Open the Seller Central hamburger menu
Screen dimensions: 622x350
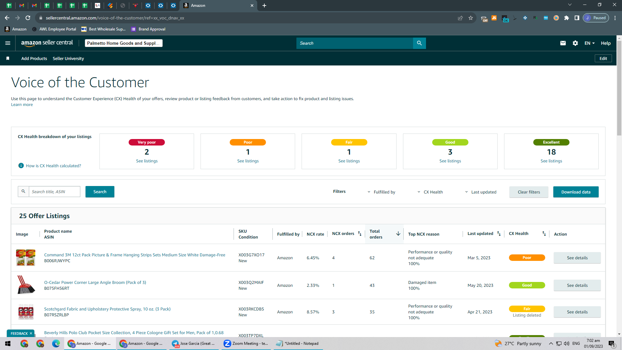[x=8, y=43]
